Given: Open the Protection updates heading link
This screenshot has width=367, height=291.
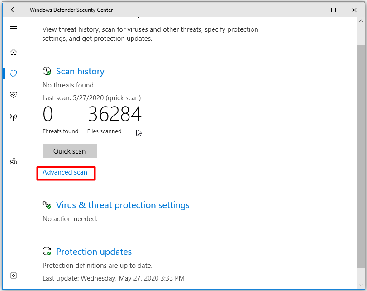Looking at the screenshot, I should tap(94, 252).
